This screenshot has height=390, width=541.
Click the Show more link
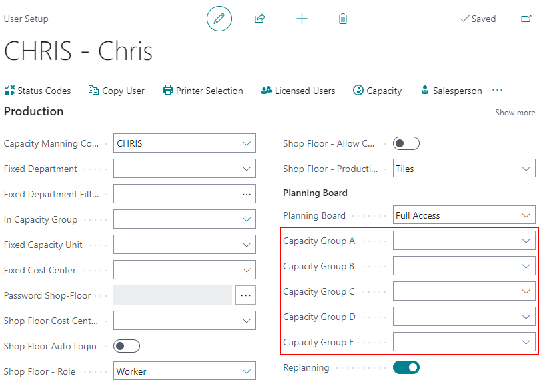(x=514, y=112)
